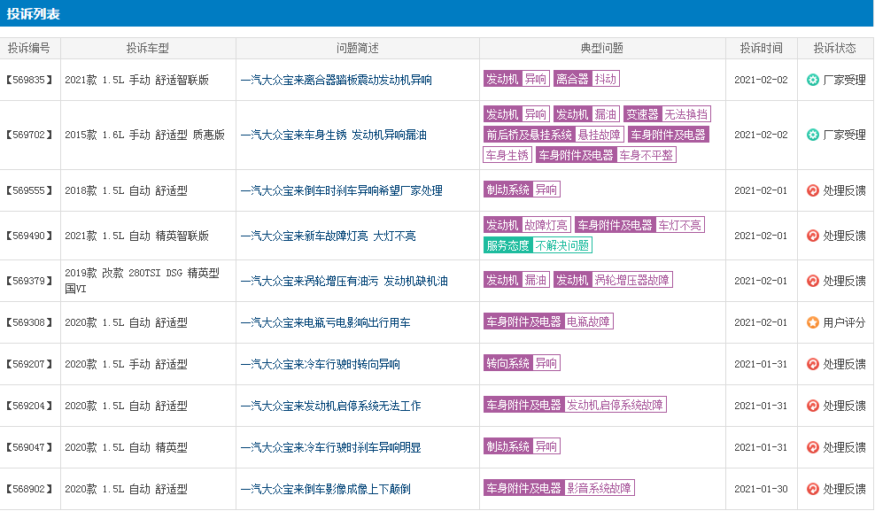Viewport: 875px width, 511px height.
Task: Click 处理反馈 icon in row 568902
Action: point(812,489)
